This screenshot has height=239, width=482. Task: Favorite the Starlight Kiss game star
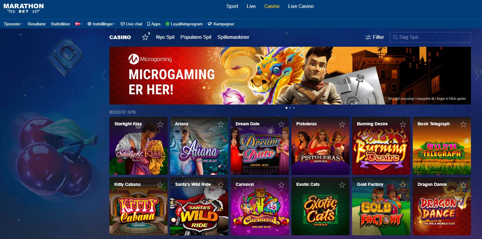[x=160, y=124]
